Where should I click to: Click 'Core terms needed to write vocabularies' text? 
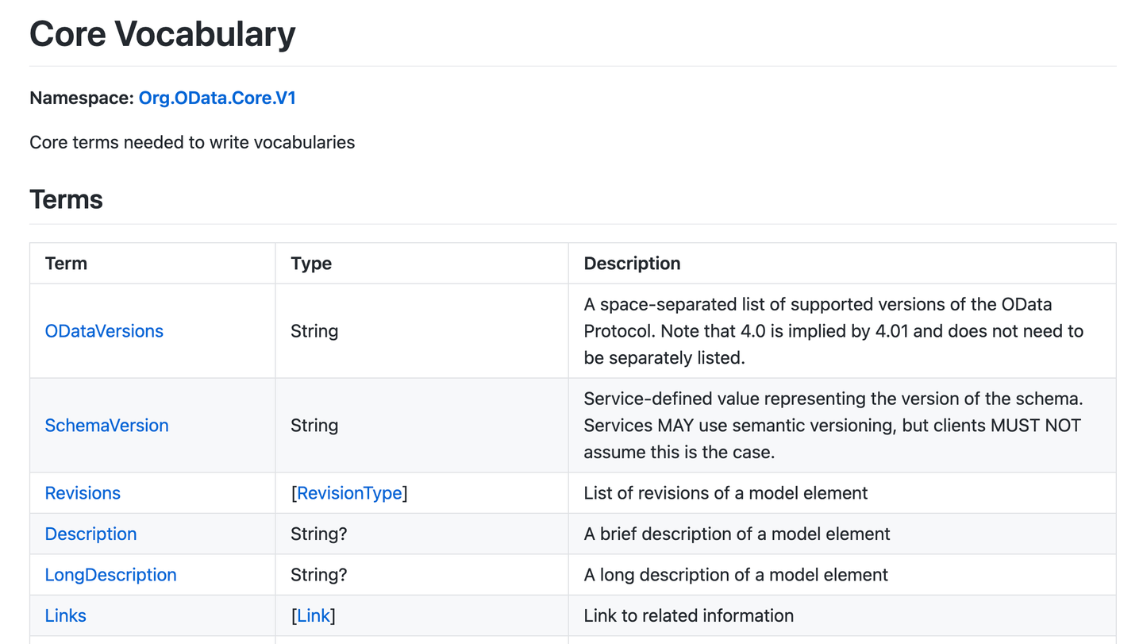192,142
